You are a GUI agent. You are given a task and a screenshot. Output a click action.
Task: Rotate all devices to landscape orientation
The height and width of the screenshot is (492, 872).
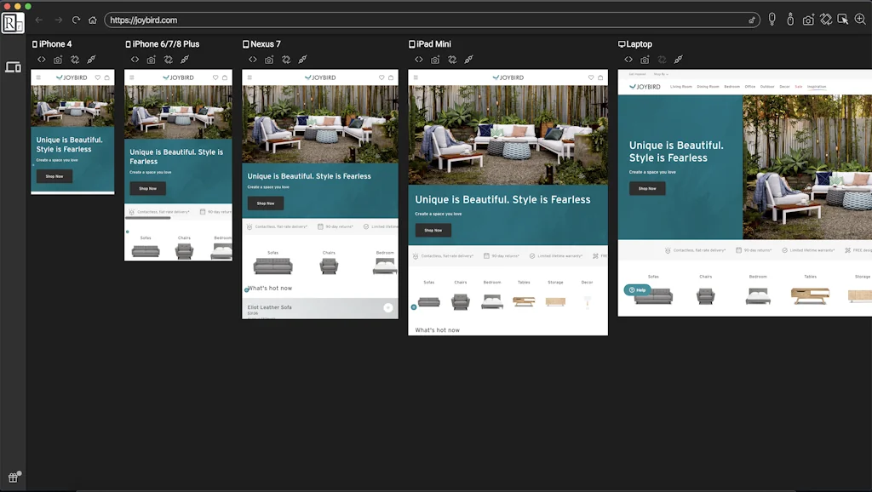tap(826, 18)
